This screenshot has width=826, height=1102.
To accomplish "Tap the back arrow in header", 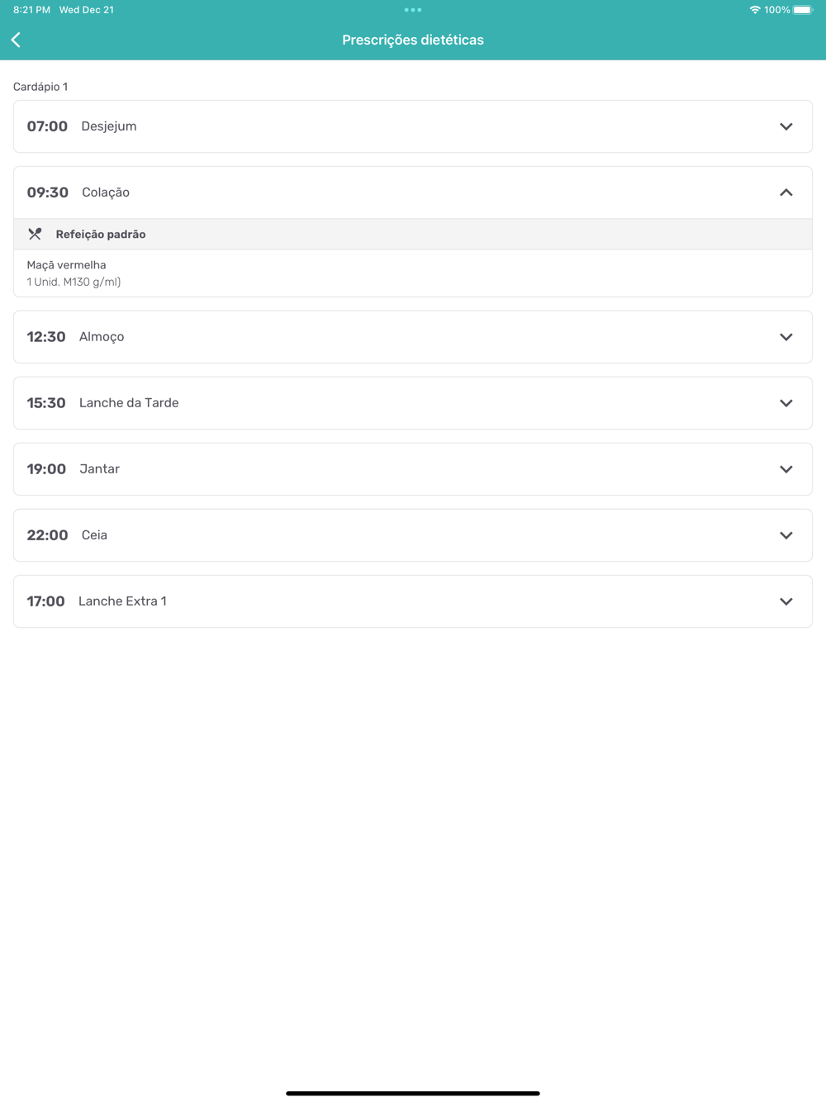I will pos(17,40).
